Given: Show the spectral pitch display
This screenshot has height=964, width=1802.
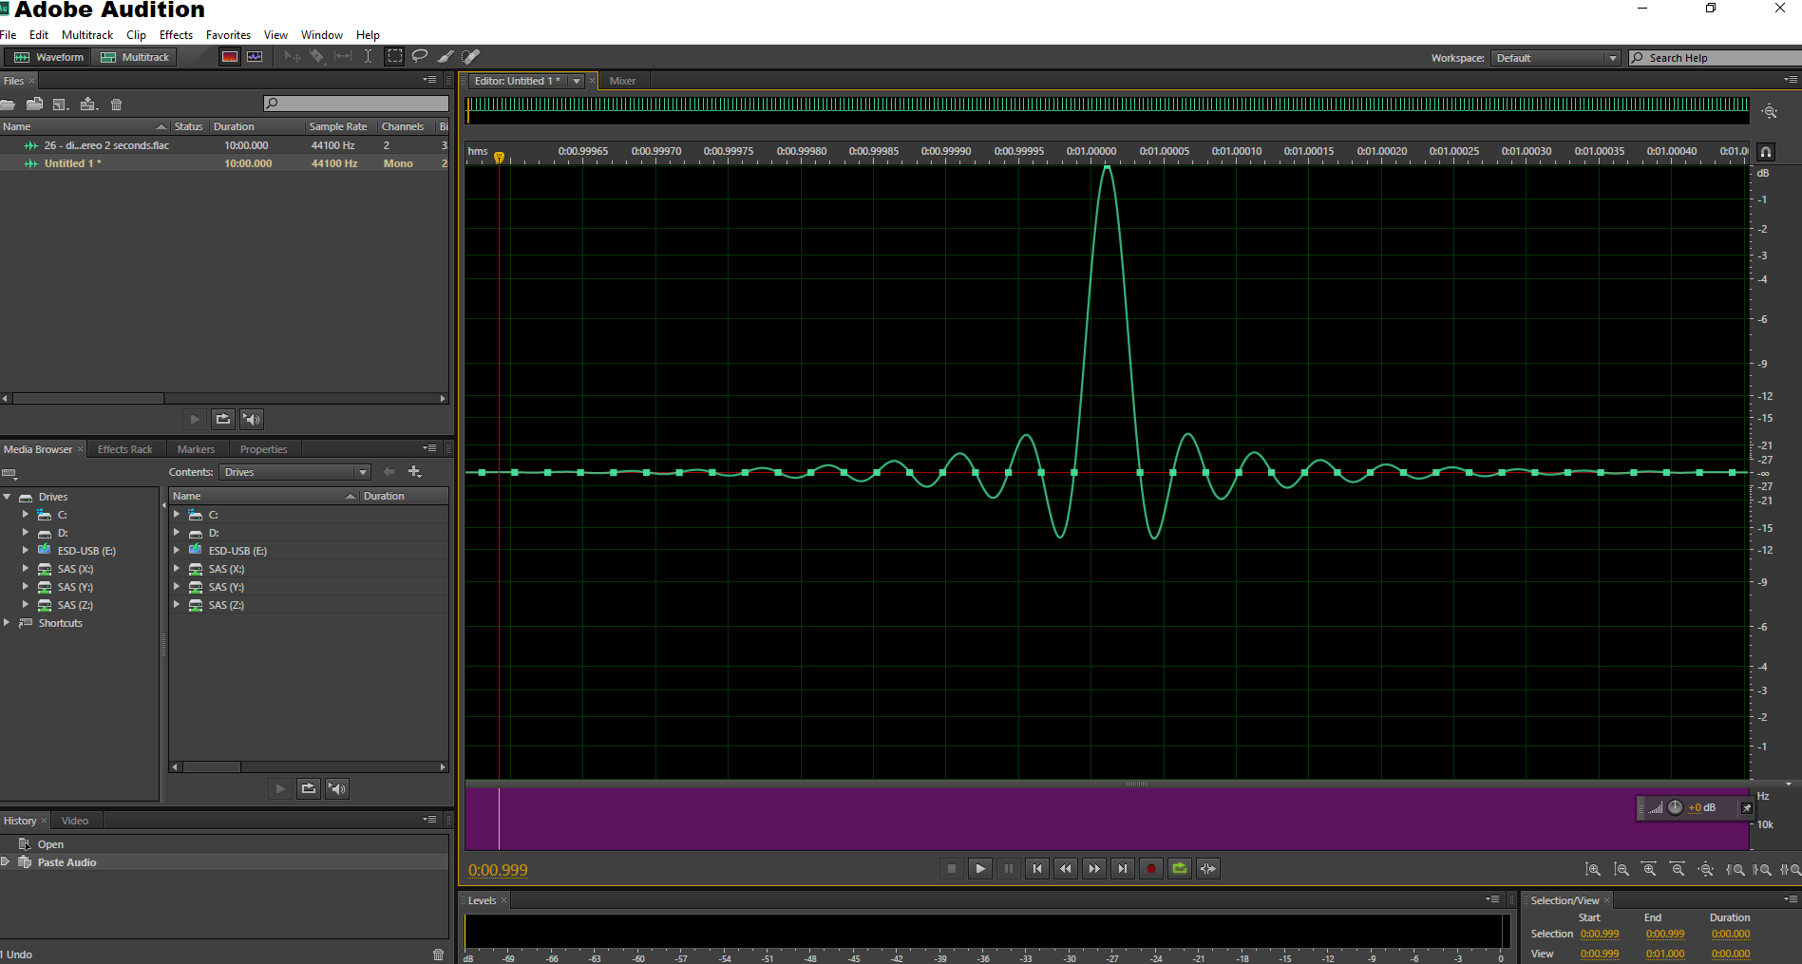Looking at the screenshot, I should [255, 57].
